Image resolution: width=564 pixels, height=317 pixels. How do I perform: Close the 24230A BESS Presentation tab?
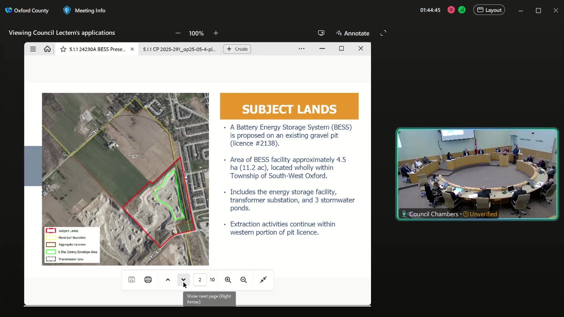coord(132,49)
